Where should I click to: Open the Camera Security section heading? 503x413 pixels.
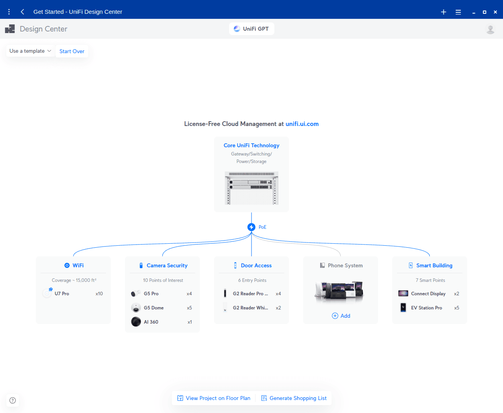point(167,266)
